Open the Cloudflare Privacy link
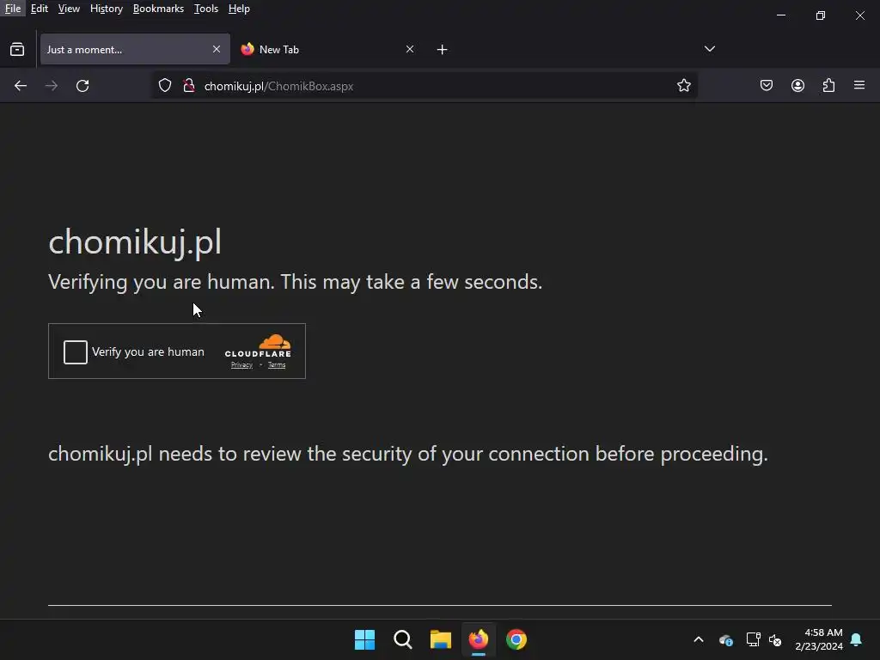880x660 pixels. point(241,365)
